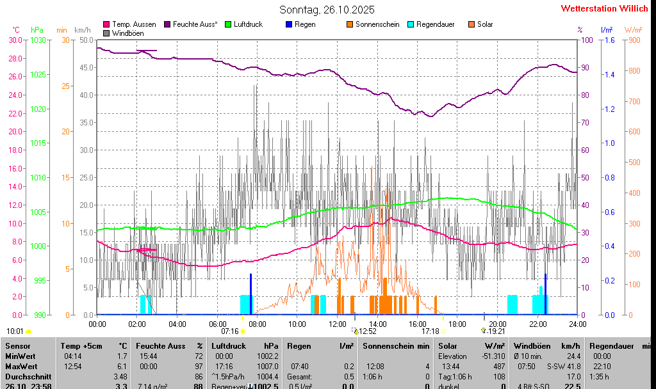The width and height of the screenshot is (656, 389).
Task: Click the gray Windböen legend square
Action: [x=106, y=33]
